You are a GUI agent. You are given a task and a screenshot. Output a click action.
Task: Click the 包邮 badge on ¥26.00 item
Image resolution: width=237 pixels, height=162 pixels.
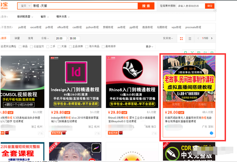click(x=181, y=113)
